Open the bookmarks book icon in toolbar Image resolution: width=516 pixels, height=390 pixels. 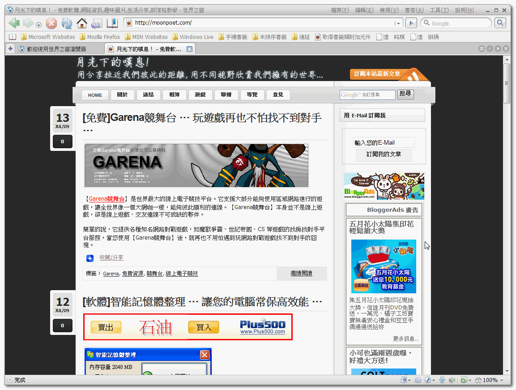[x=111, y=23]
